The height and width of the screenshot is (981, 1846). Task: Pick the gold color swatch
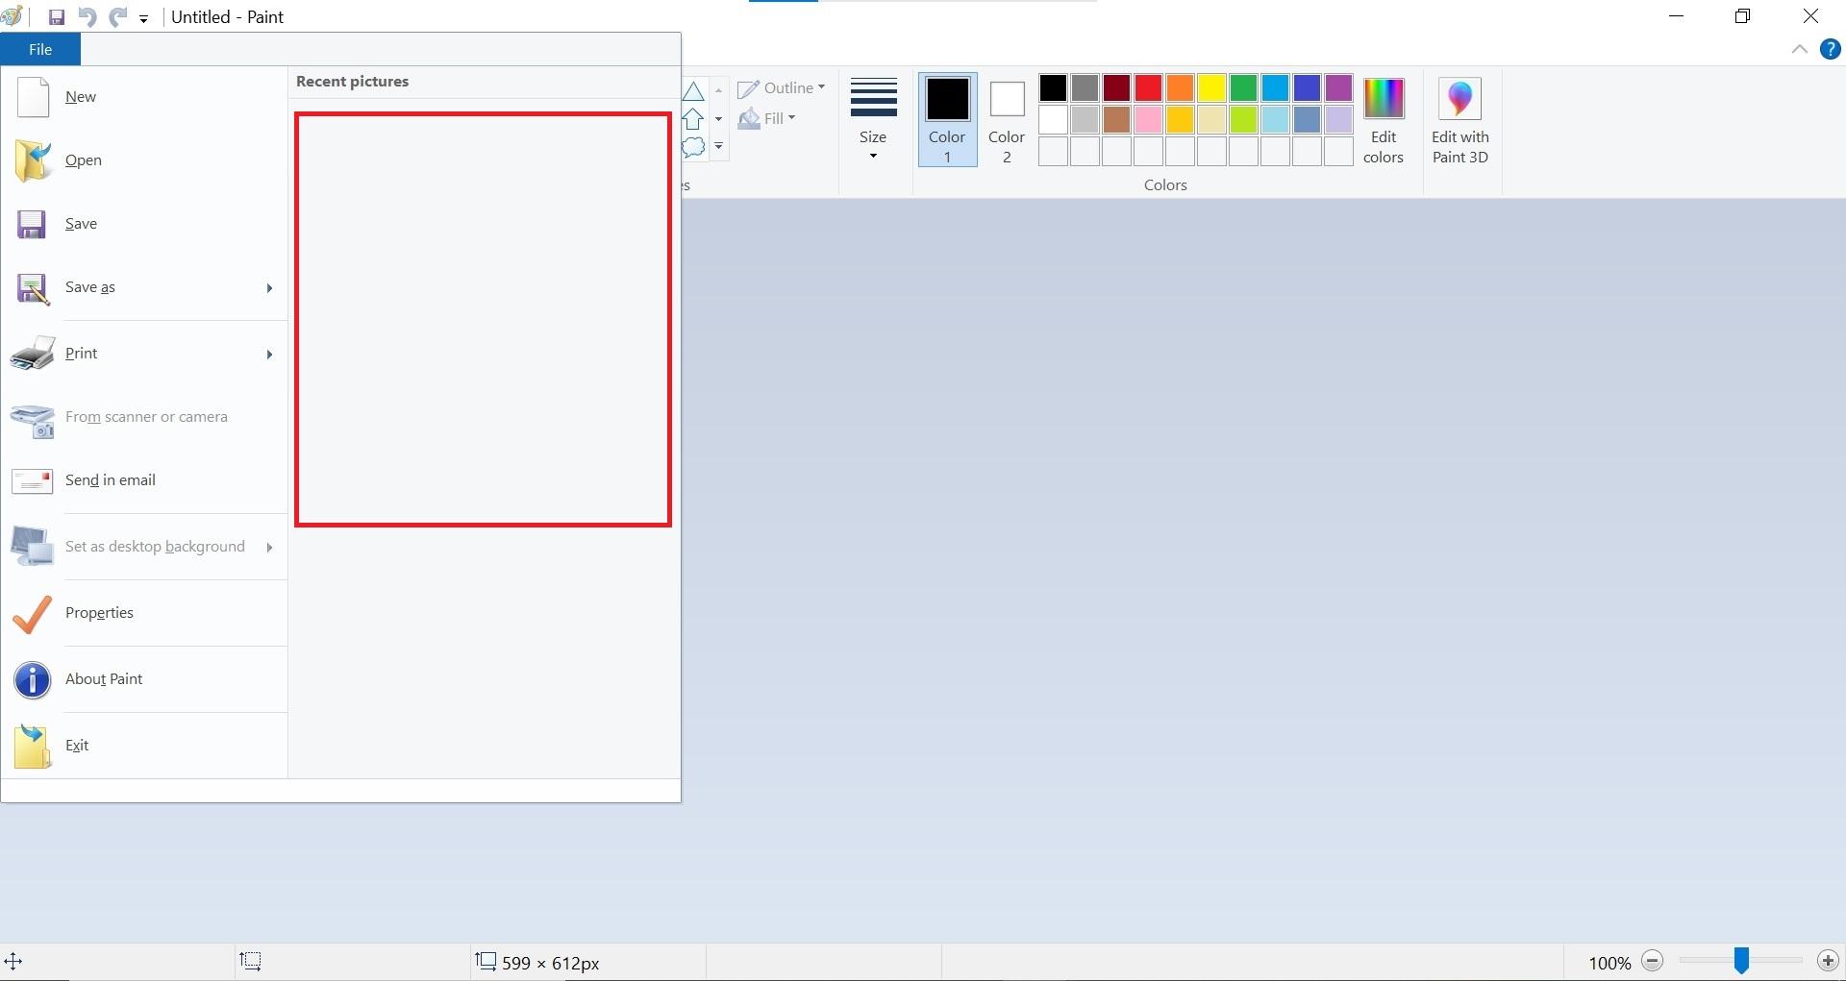pos(1180,120)
